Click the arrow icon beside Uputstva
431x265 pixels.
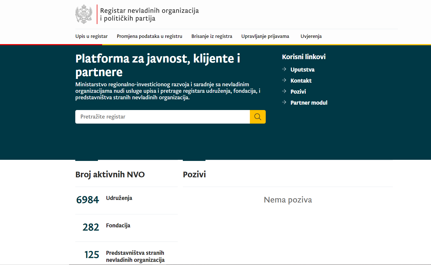(284, 69)
